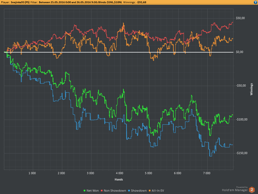The height and width of the screenshot is (194, 258).
Task: Click the player name Snejinka93 (PS)
Action: click(20, 2)
